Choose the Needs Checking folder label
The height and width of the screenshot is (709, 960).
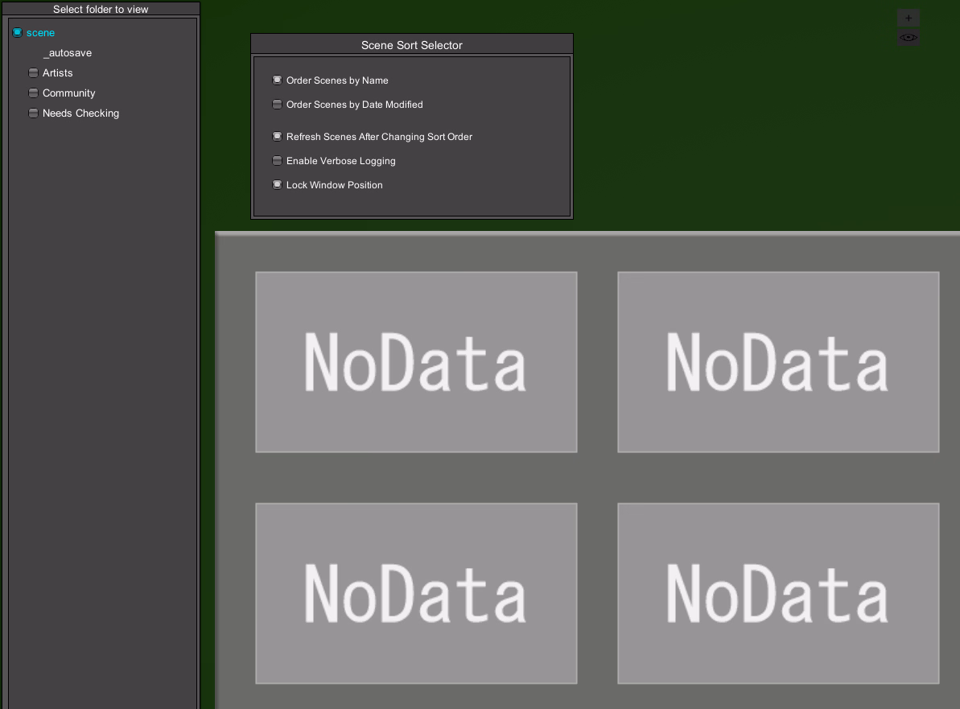[x=80, y=113]
